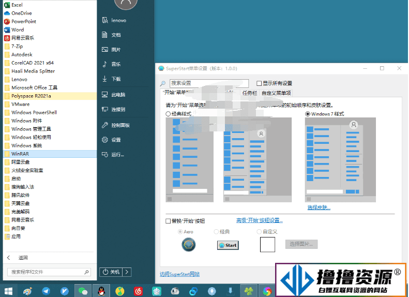This screenshot has width=409, height=297.
Task: Expand the Windows PowerShell folder
Action: tap(50, 112)
